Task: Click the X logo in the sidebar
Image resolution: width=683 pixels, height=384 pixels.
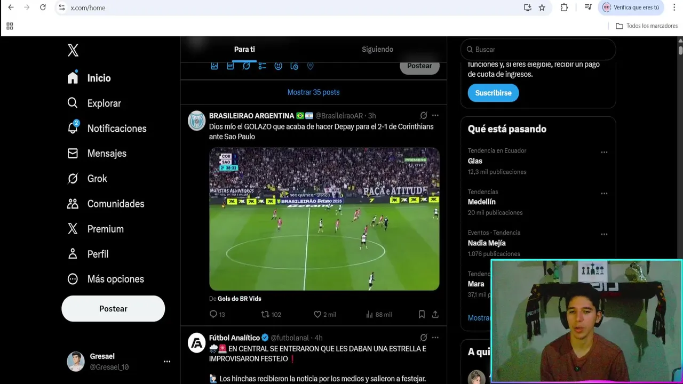Action: [73, 50]
